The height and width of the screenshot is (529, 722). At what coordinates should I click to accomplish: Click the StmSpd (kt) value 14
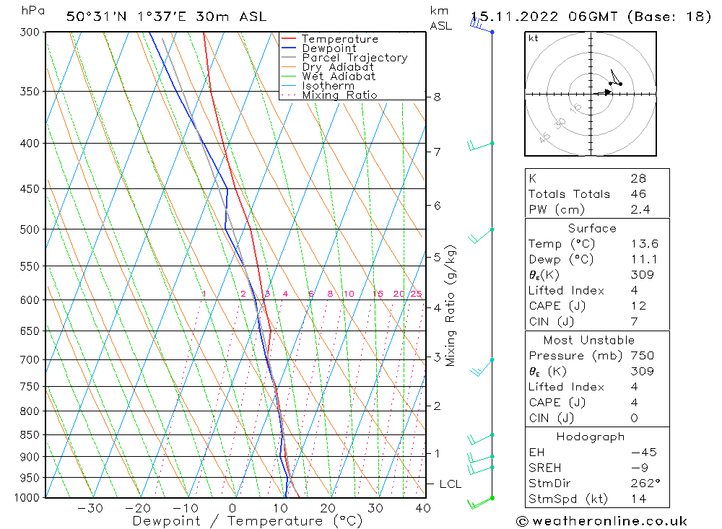coord(638,499)
